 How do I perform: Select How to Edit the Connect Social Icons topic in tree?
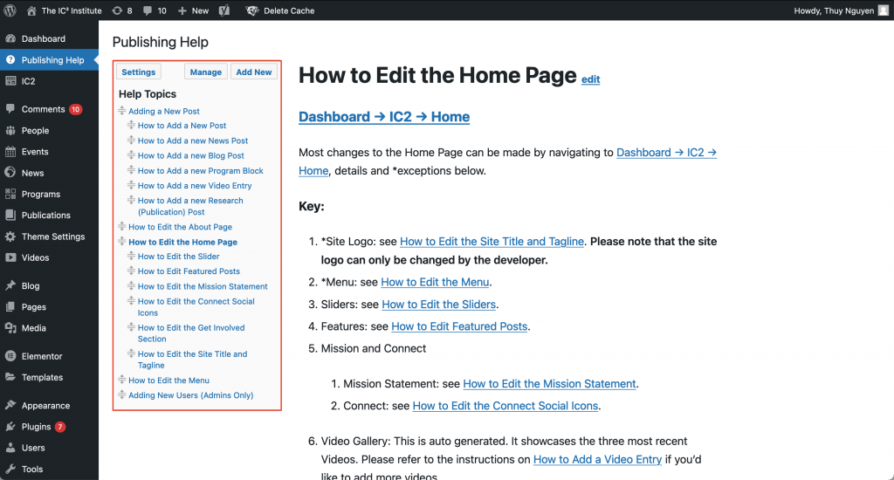coord(196,306)
